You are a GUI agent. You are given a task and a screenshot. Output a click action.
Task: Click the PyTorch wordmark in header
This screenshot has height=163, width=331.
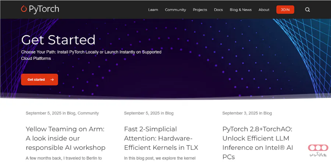44,9
